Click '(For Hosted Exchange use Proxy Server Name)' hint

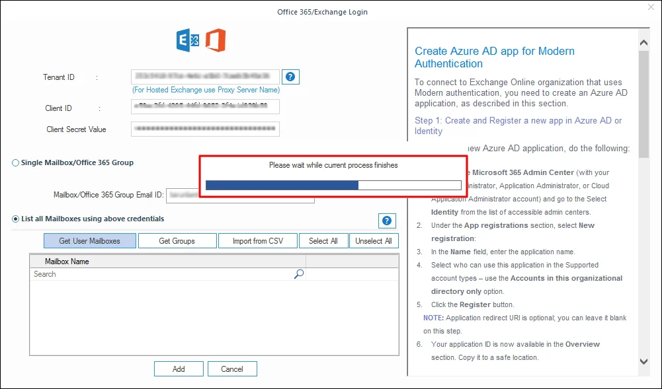(x=206, y=90)
